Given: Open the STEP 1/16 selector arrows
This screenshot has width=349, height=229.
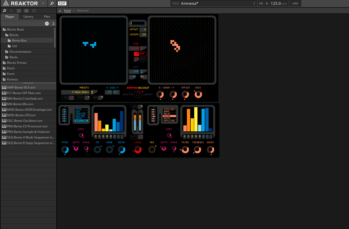Looking at the screenshot, I should click(x=141, y=48).
